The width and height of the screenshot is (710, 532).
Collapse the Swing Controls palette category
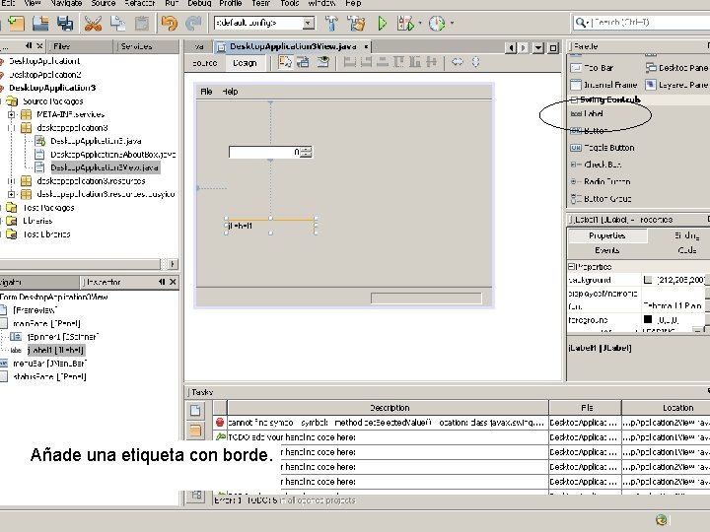(573, 100)
